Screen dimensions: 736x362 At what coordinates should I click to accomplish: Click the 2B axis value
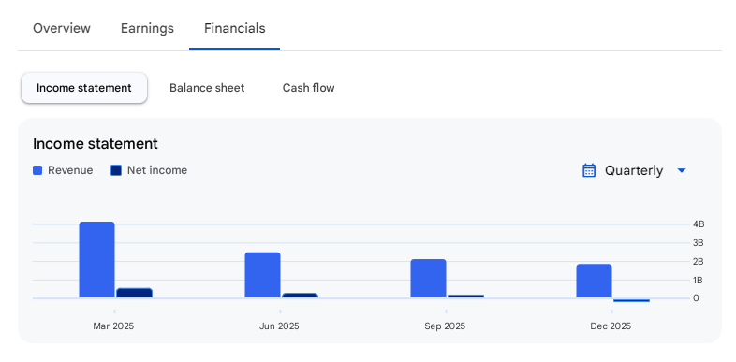pos(699,262)
